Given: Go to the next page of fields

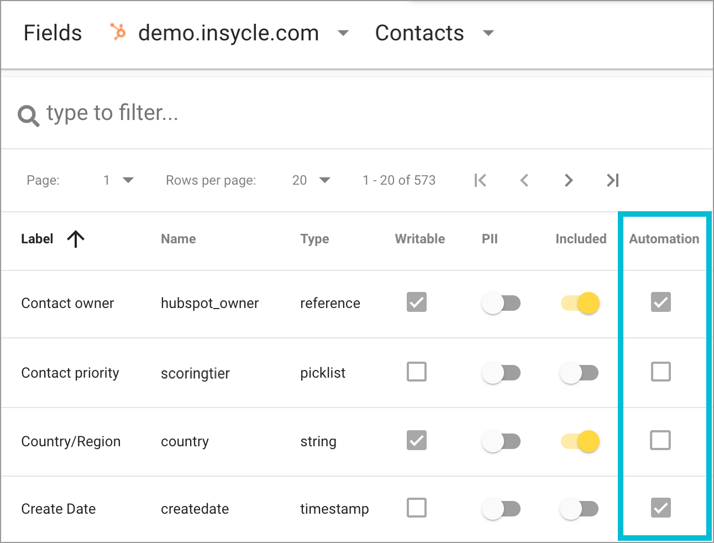Looking at the screenshot, I should coord(569,180).
